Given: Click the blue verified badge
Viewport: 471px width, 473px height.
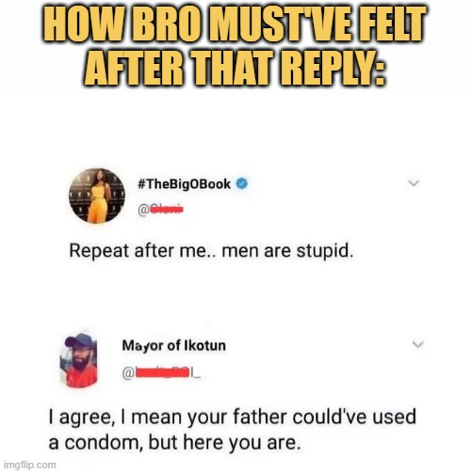Looking at the screenshot, I should 241,183.
